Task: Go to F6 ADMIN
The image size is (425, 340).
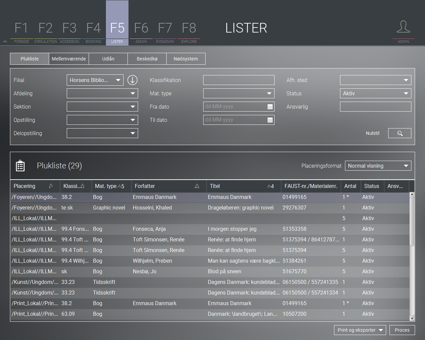Action: pos(141,32)
